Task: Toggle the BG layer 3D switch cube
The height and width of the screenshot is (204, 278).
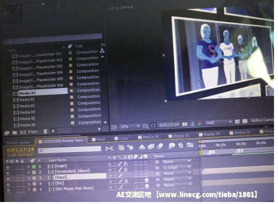Action: [x=146, y=180]
